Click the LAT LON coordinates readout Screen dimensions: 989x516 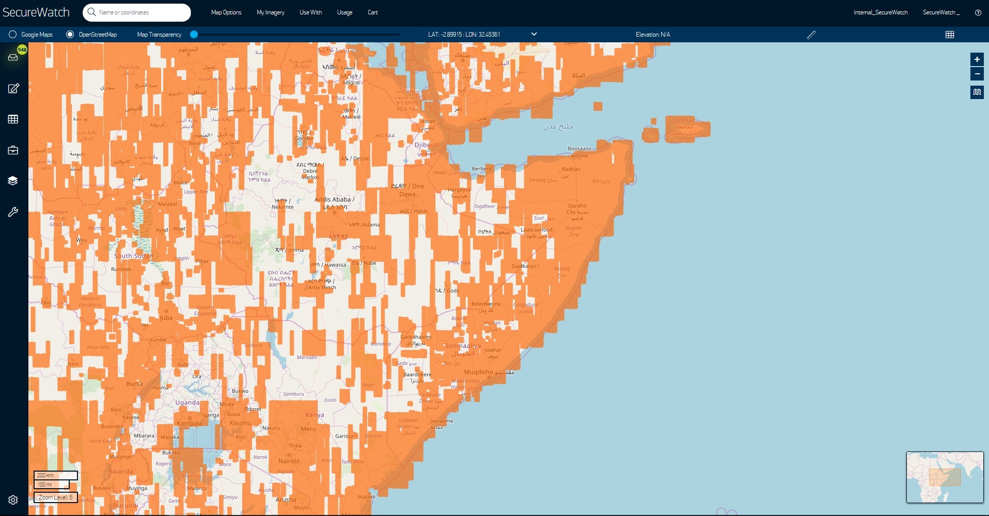464,35
